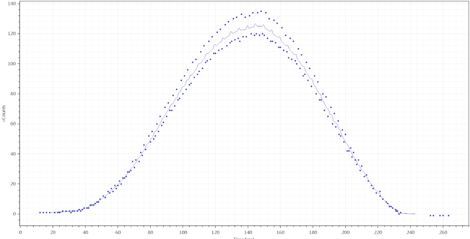Click the 0 tick label on y-axis
The image size is (470, 239).
(14, 214)
